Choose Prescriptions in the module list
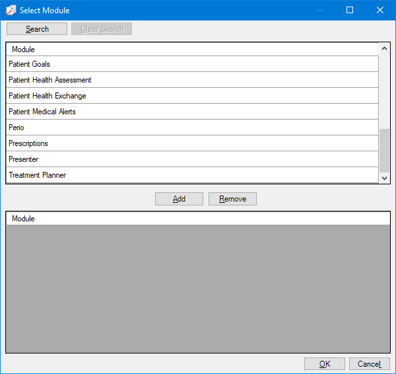 (28, 143)
